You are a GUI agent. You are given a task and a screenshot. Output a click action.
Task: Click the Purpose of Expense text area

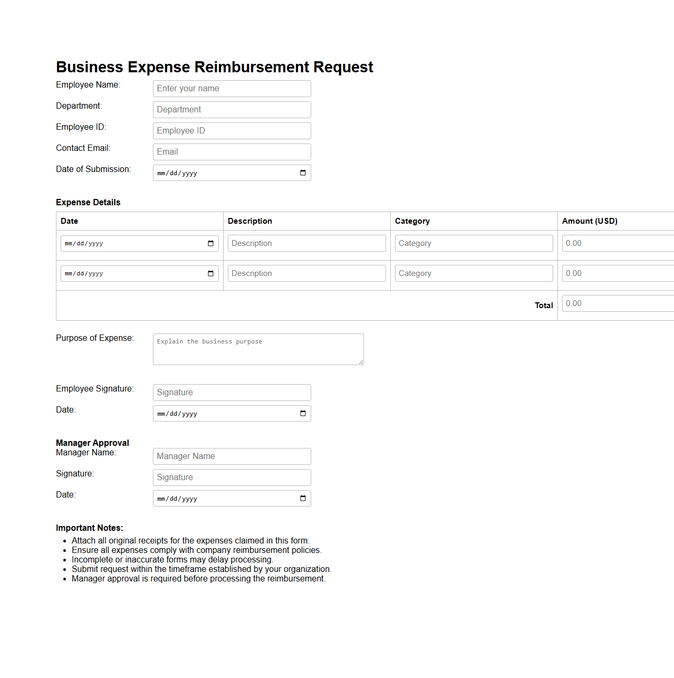(x=258, y=349)
